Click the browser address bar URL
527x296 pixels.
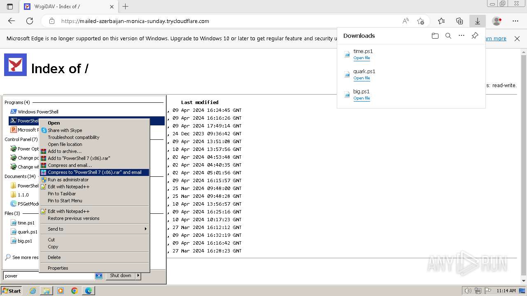pyautogui.click(x=135, y=21)
